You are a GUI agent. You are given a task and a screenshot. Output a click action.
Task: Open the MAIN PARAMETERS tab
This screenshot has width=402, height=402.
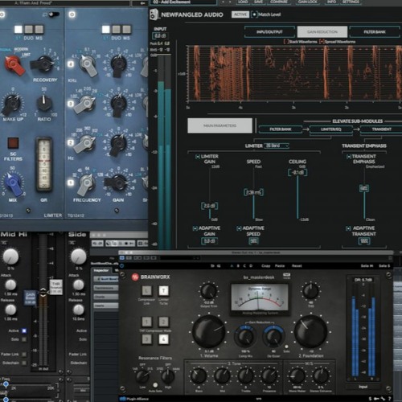[x=219, y=125]
